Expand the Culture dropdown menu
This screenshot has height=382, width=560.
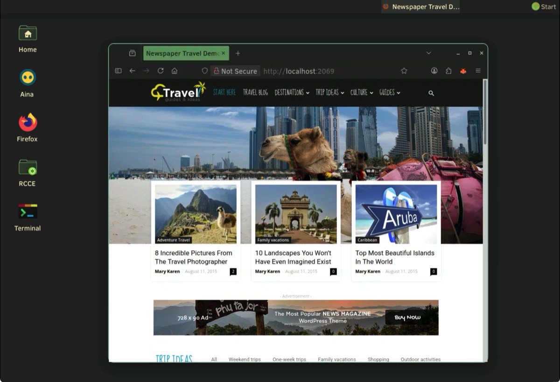tap(361, 92)
